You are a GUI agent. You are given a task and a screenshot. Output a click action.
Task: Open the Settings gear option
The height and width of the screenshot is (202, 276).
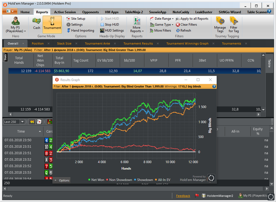(x=75, y=24)
